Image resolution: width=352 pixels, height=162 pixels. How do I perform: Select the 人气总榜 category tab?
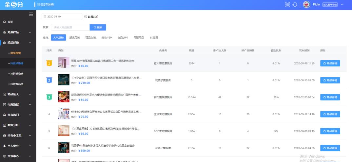tap(58, 38)
